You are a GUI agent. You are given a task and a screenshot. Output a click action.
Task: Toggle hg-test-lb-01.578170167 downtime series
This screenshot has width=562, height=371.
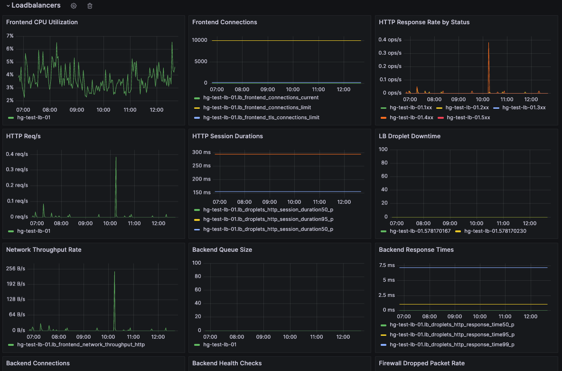point(420,231)
